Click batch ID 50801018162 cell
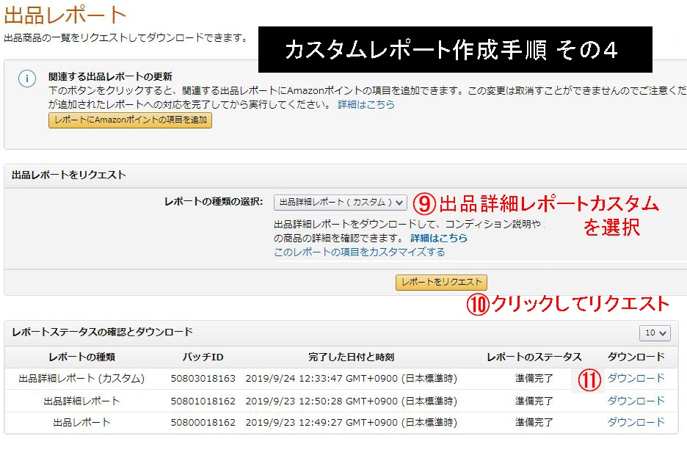Image resolution: width=687 pixels, height=458 pixels. click(203, 401)
